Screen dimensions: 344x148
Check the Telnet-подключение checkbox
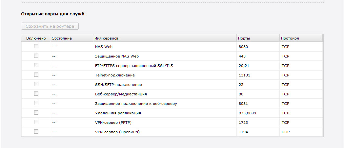pyautogui.click(x=36, y=75)
